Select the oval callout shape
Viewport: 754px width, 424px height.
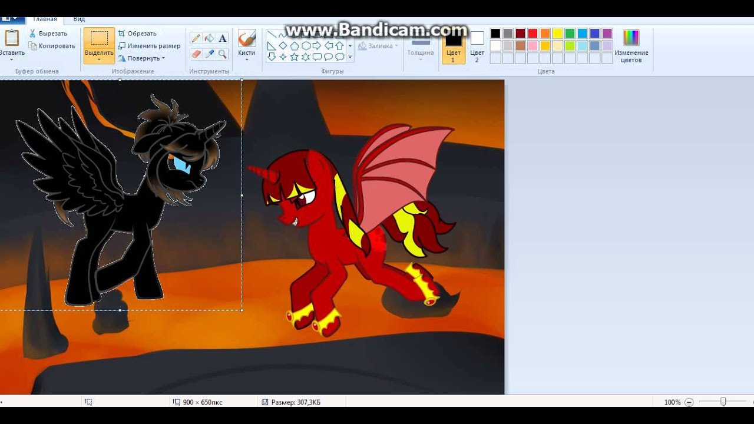tap(329, 57)
